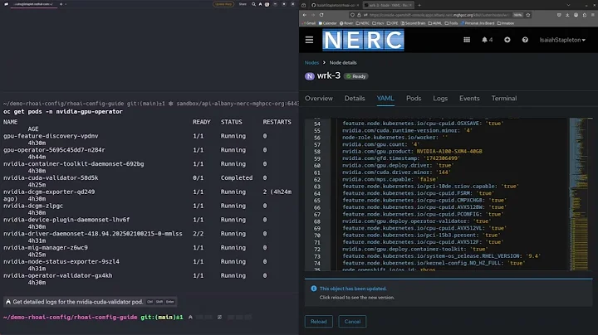
Task: Click the Ready status badge
Action: click(355, 76)
